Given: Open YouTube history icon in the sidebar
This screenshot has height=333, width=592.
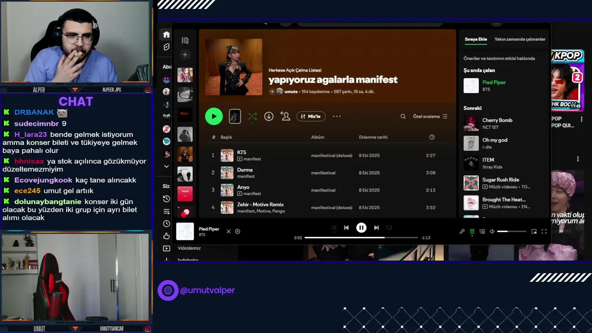Looking at the screenshot, I should coord(166,199).
